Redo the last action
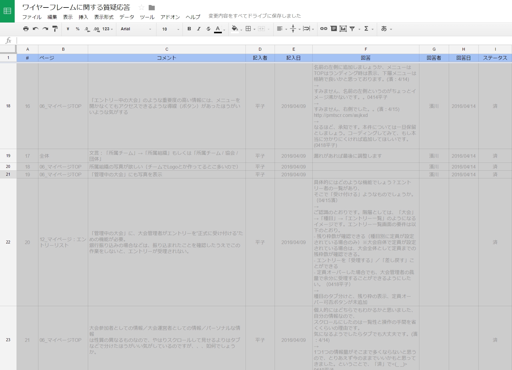The width and height of the screenshot is (512, 370). tap(45, 29)
